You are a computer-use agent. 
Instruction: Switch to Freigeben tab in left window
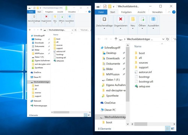49,12
